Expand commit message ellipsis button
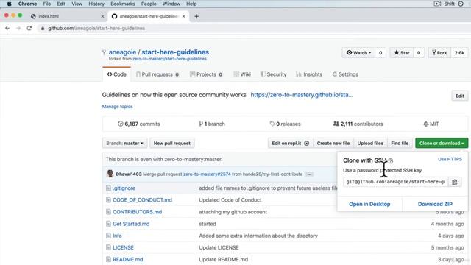Viewport: 471px width, 265px height. coord(309,174)
